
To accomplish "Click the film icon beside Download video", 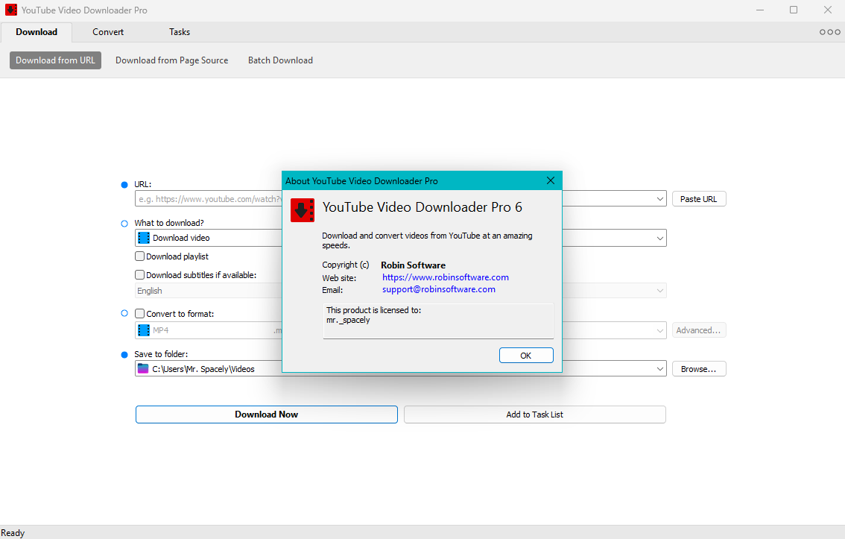I will (x=143, y=238).
